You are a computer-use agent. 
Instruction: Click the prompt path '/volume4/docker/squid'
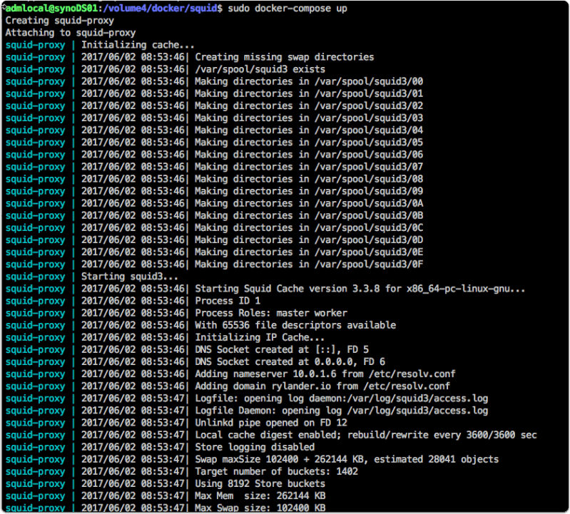(160, 9)
